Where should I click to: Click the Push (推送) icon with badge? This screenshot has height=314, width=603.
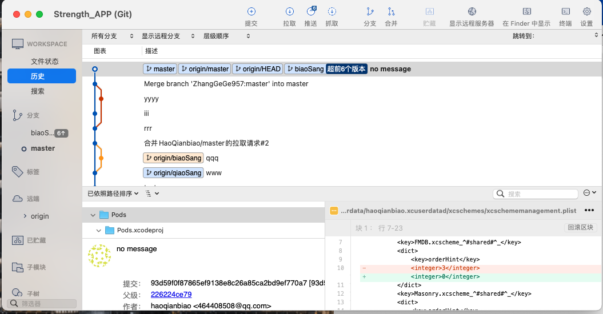click(x=311, y=11)
